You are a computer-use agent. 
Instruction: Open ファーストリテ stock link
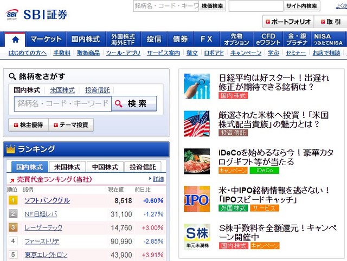coord(42,242)
